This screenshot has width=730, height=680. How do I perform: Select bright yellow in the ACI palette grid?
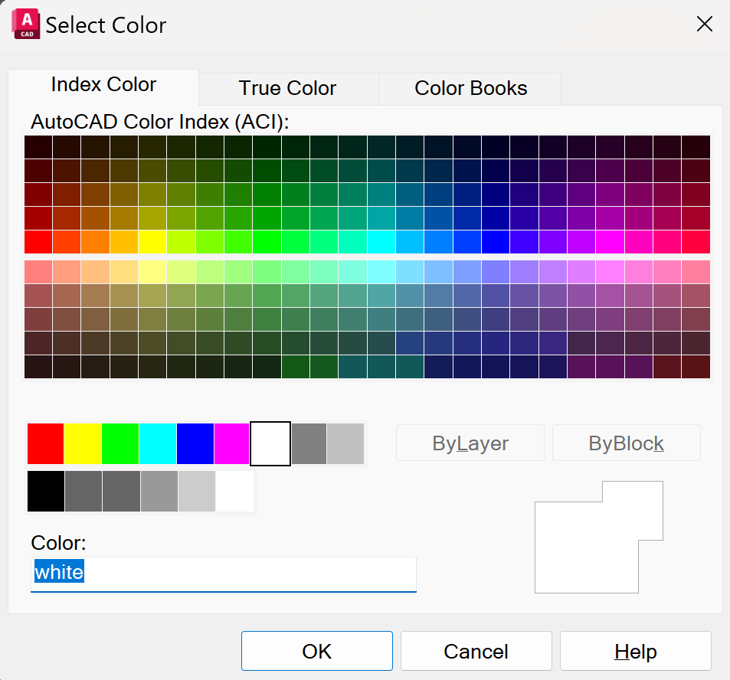(152, 242)
